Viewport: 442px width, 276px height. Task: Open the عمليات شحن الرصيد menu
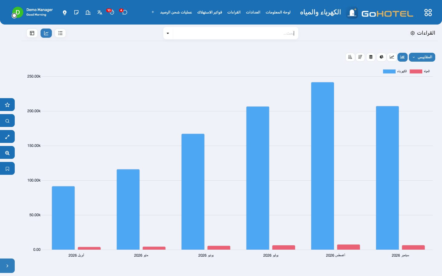[176, 12]
